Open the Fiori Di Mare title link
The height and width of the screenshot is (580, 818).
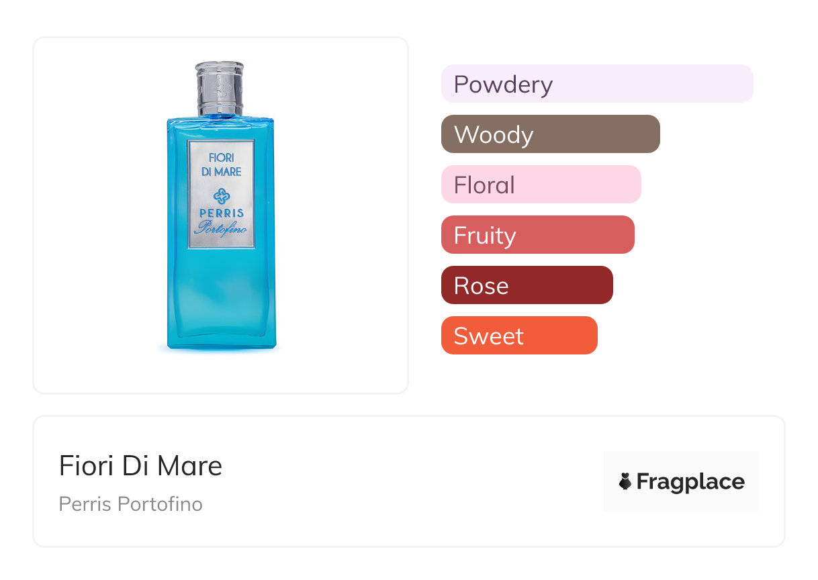pos(140,466)
